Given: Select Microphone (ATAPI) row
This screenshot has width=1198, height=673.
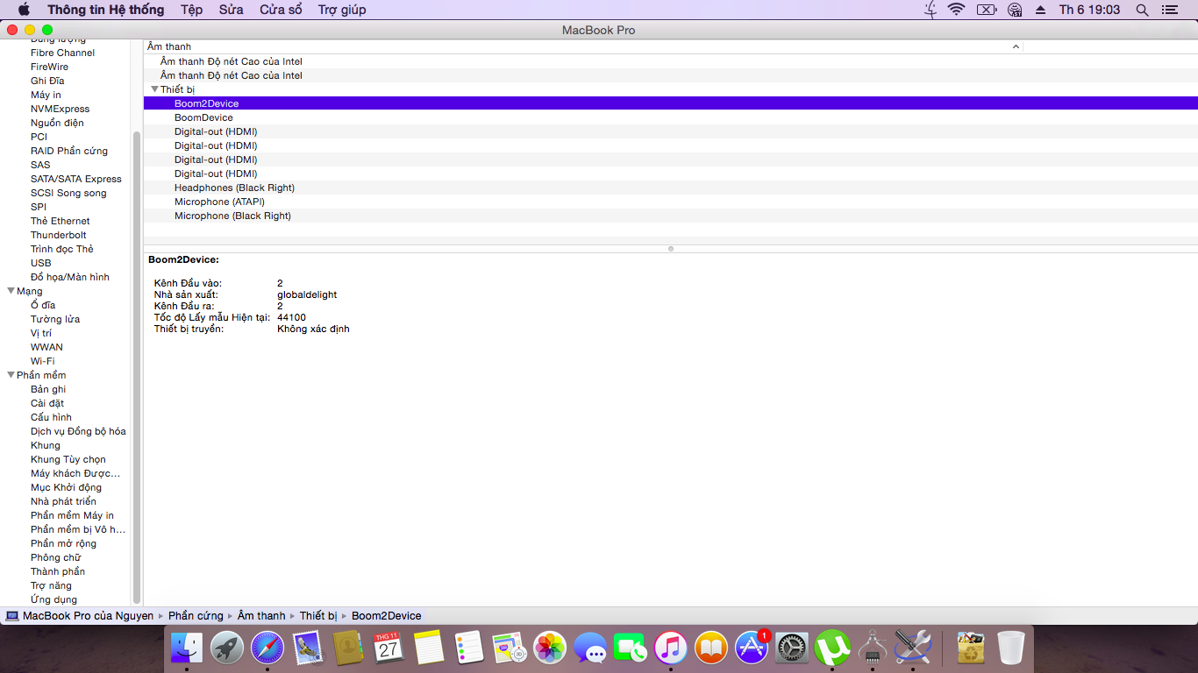Looking at the screenshot, I should (671, 202).
